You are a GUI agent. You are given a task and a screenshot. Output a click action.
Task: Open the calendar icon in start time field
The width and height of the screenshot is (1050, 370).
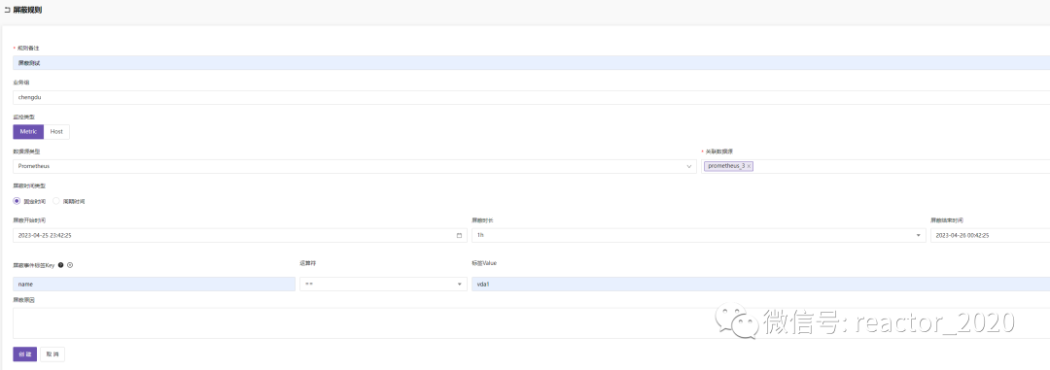click(x=459, y=236)
